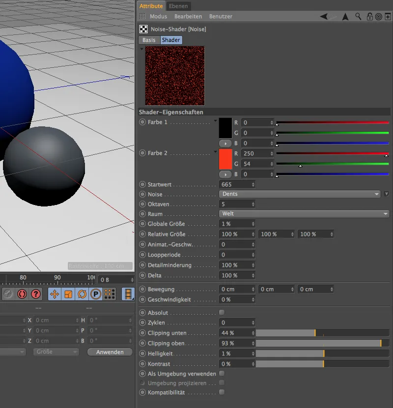Click the X position field 0 cm
Screen dimensions: 393x408
pyautogui.click(x=56, y=320)
